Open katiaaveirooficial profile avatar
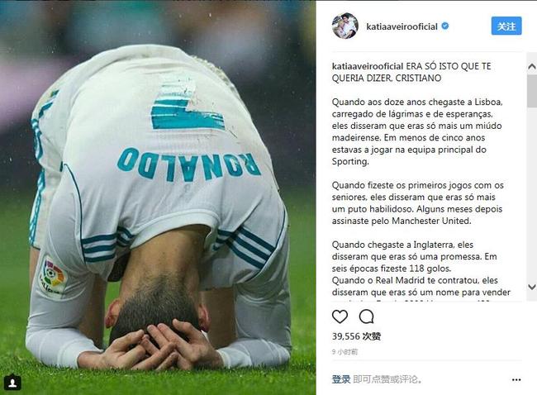537x395 pixels. click(345, 26)
